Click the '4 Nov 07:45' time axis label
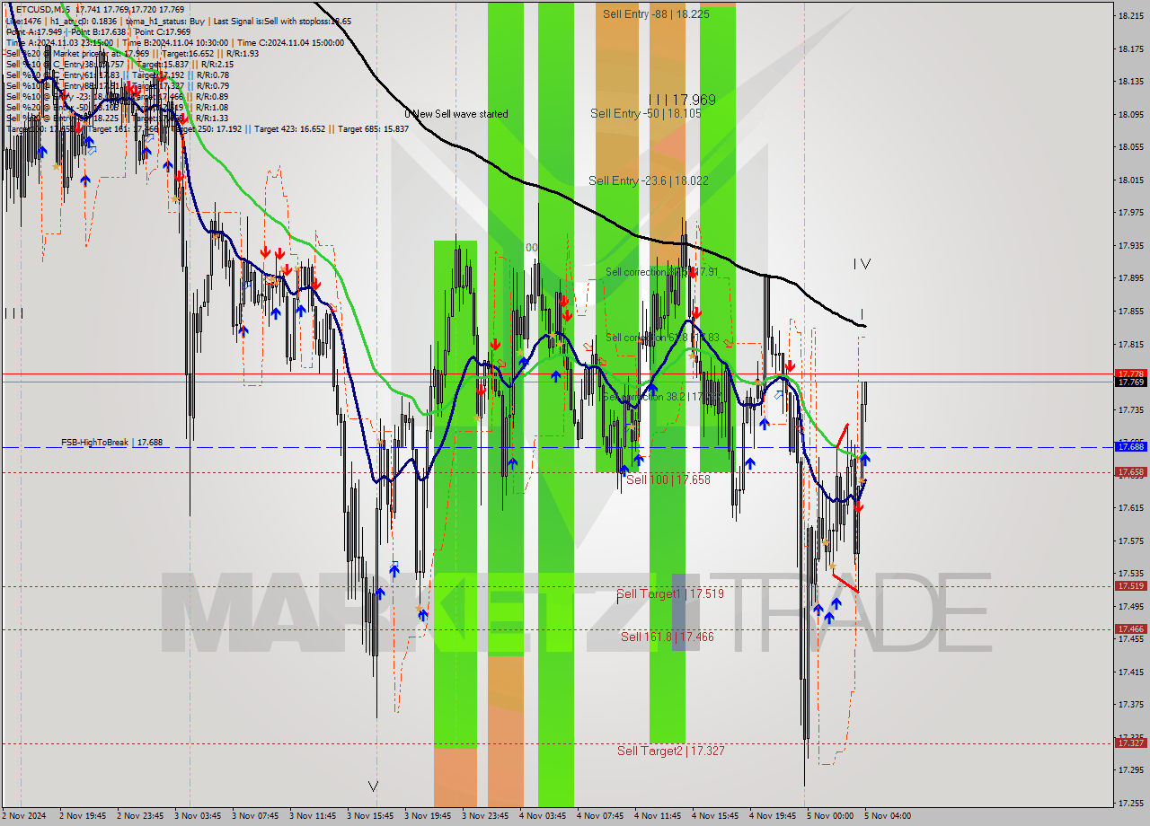This screenshot has width=1150, height=826. coord(600,816)
